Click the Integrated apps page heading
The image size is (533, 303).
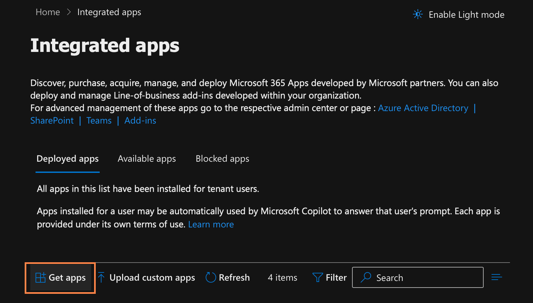[x=105, y=46]
